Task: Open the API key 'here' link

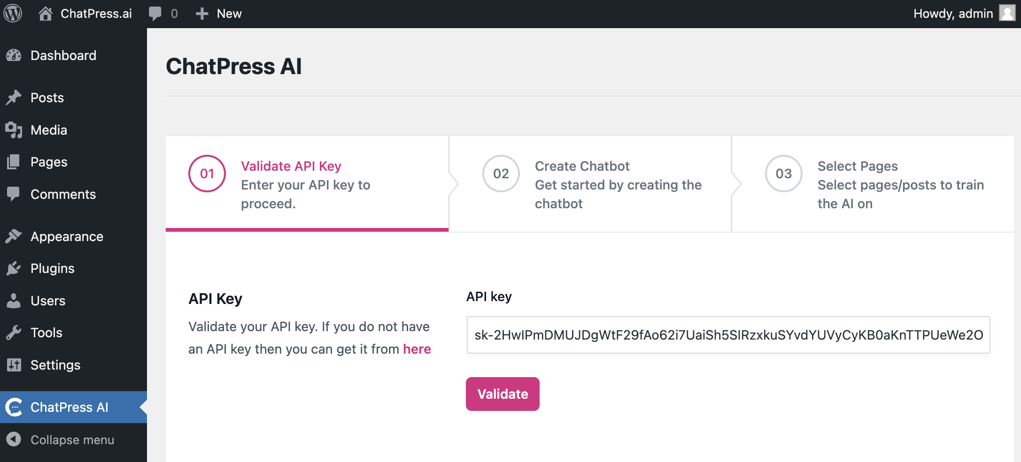Action: pos(417,349)
